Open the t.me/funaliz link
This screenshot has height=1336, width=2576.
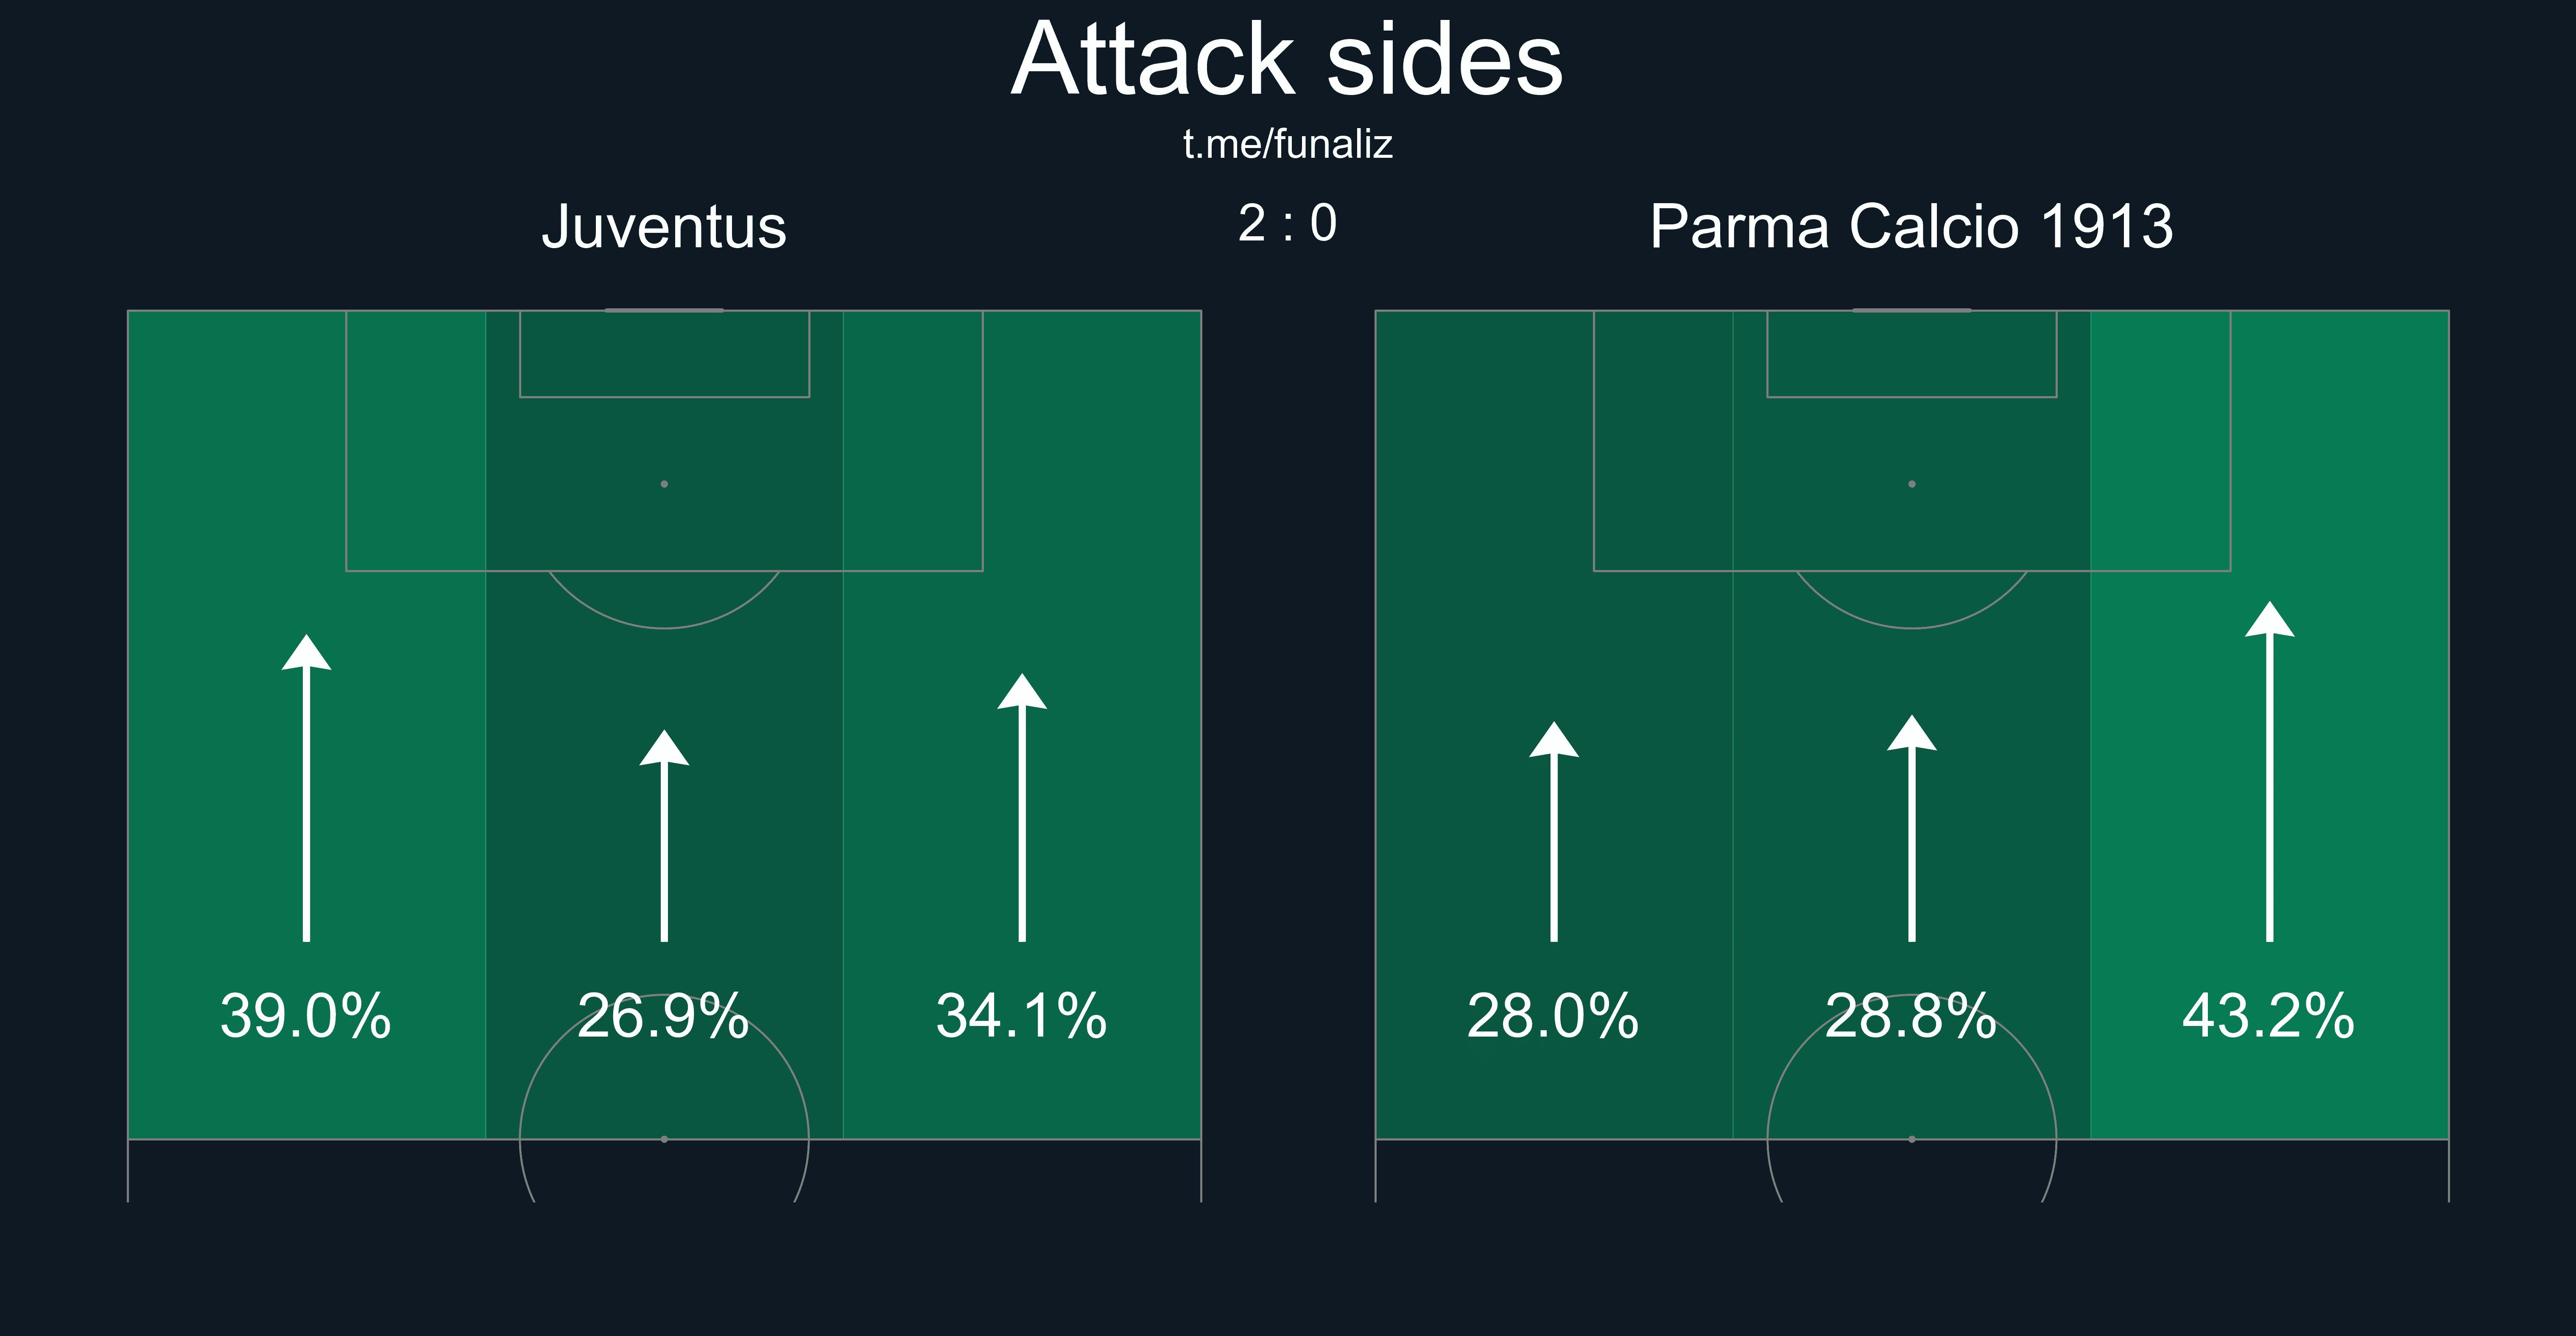1287,145
